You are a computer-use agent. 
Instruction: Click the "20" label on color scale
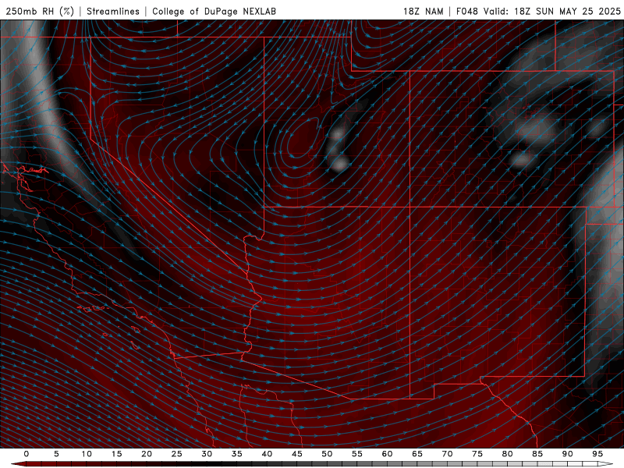click(x=147, y=454)
